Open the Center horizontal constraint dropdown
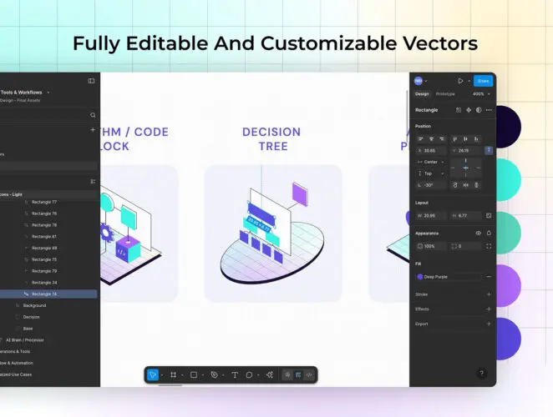553x417 pixels. (x=431, y=162)
